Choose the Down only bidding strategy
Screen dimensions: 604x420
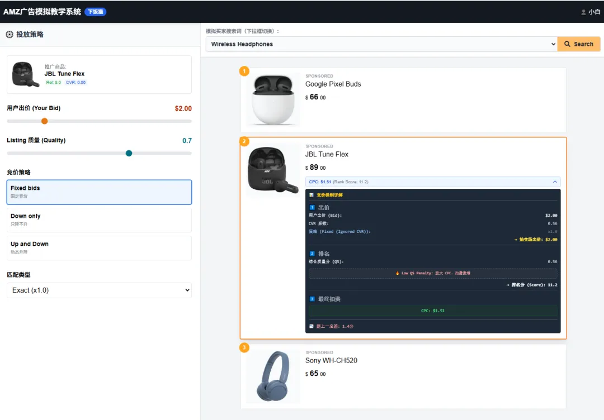[99, 219]
